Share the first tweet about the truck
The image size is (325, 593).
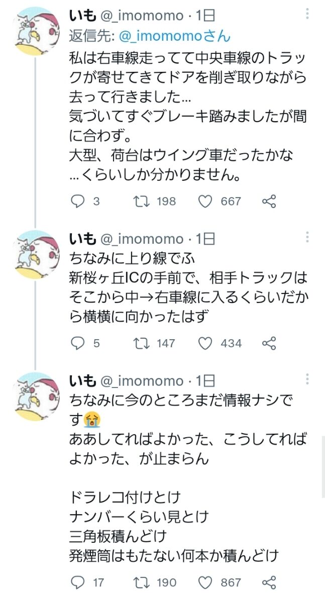[269, 202]
